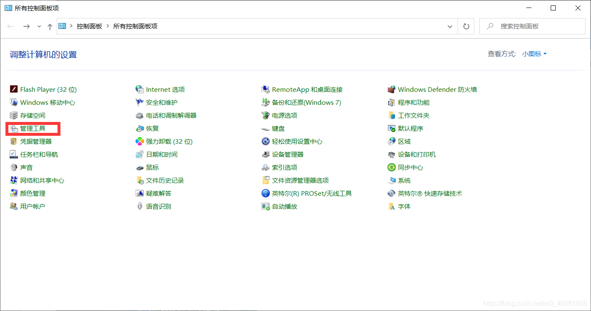
Task: Click the 键盘 keyboard icon
Action: [x=265, y=128]
